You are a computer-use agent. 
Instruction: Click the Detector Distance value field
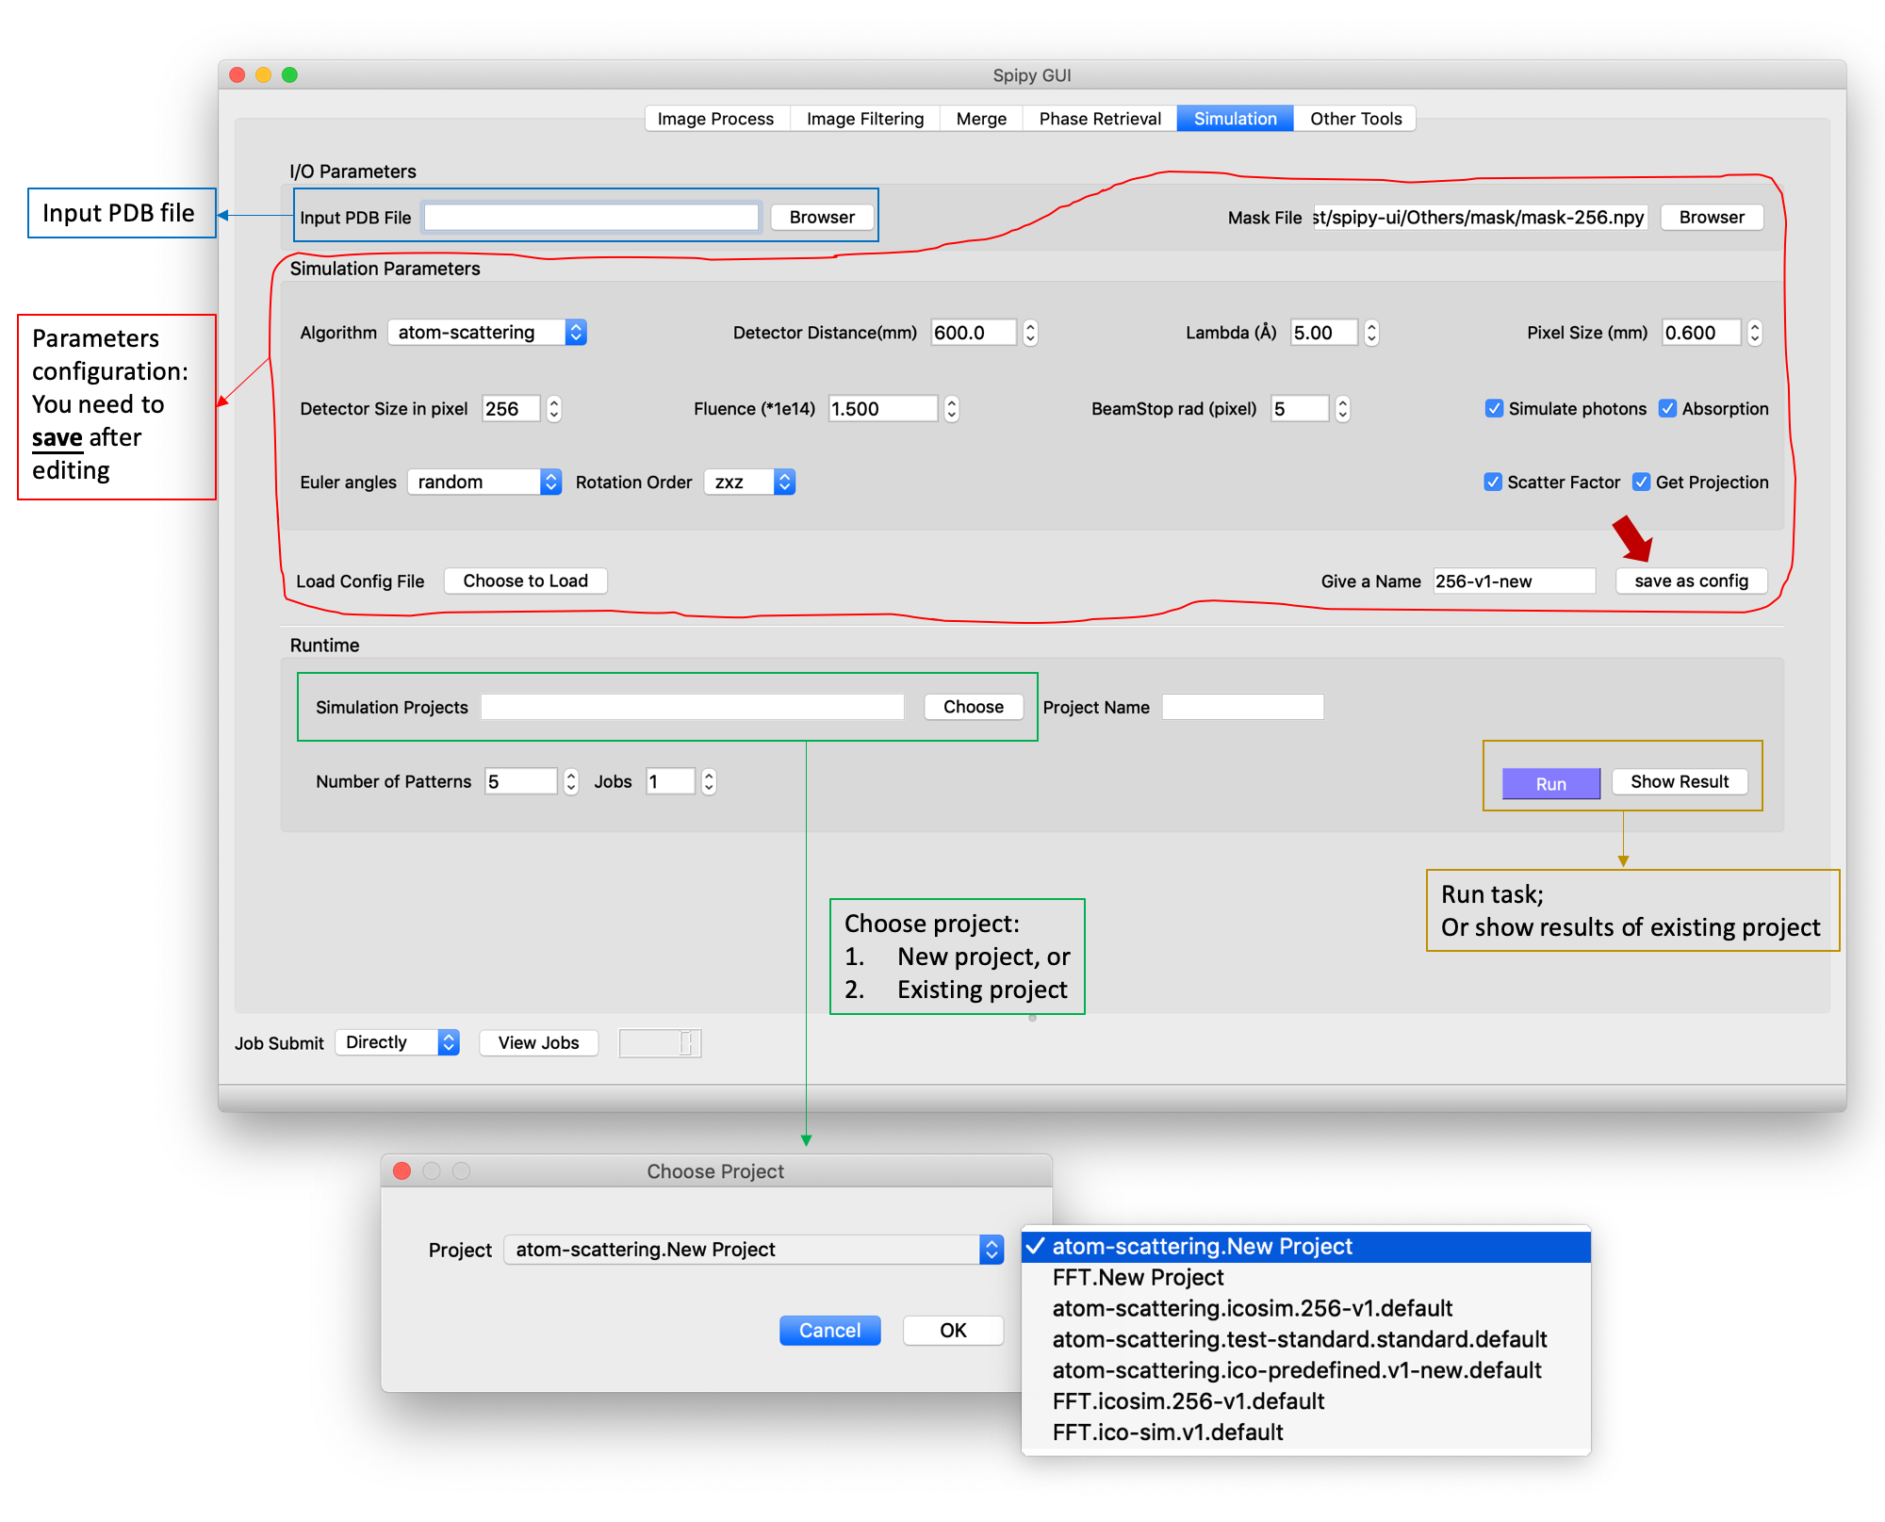pyautogui.click(x=974, y=332)
